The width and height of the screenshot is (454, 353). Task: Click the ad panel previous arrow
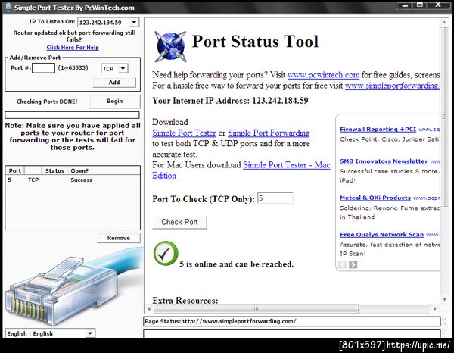point(343,264)
